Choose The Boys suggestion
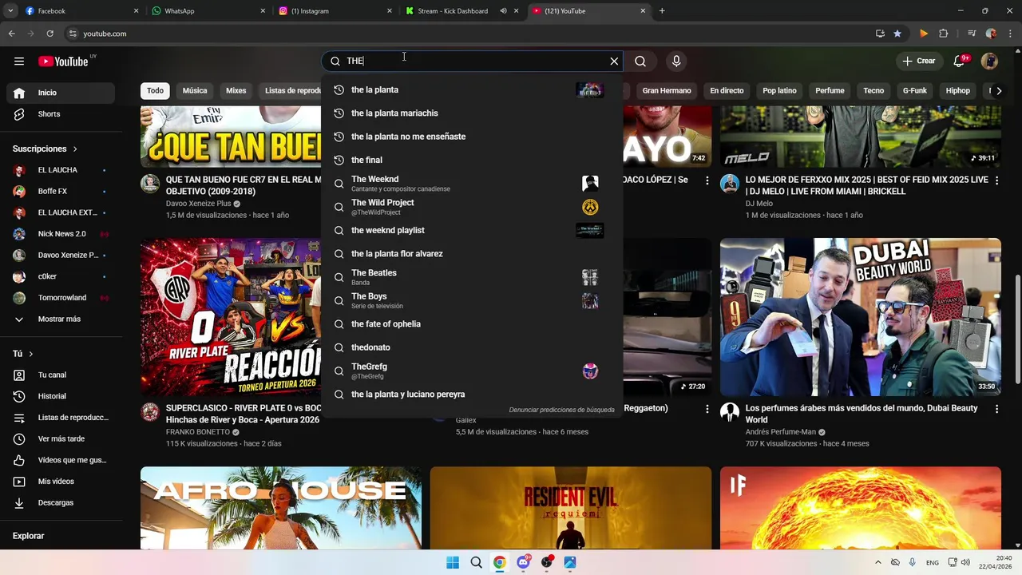 click(x=472, y=300)
